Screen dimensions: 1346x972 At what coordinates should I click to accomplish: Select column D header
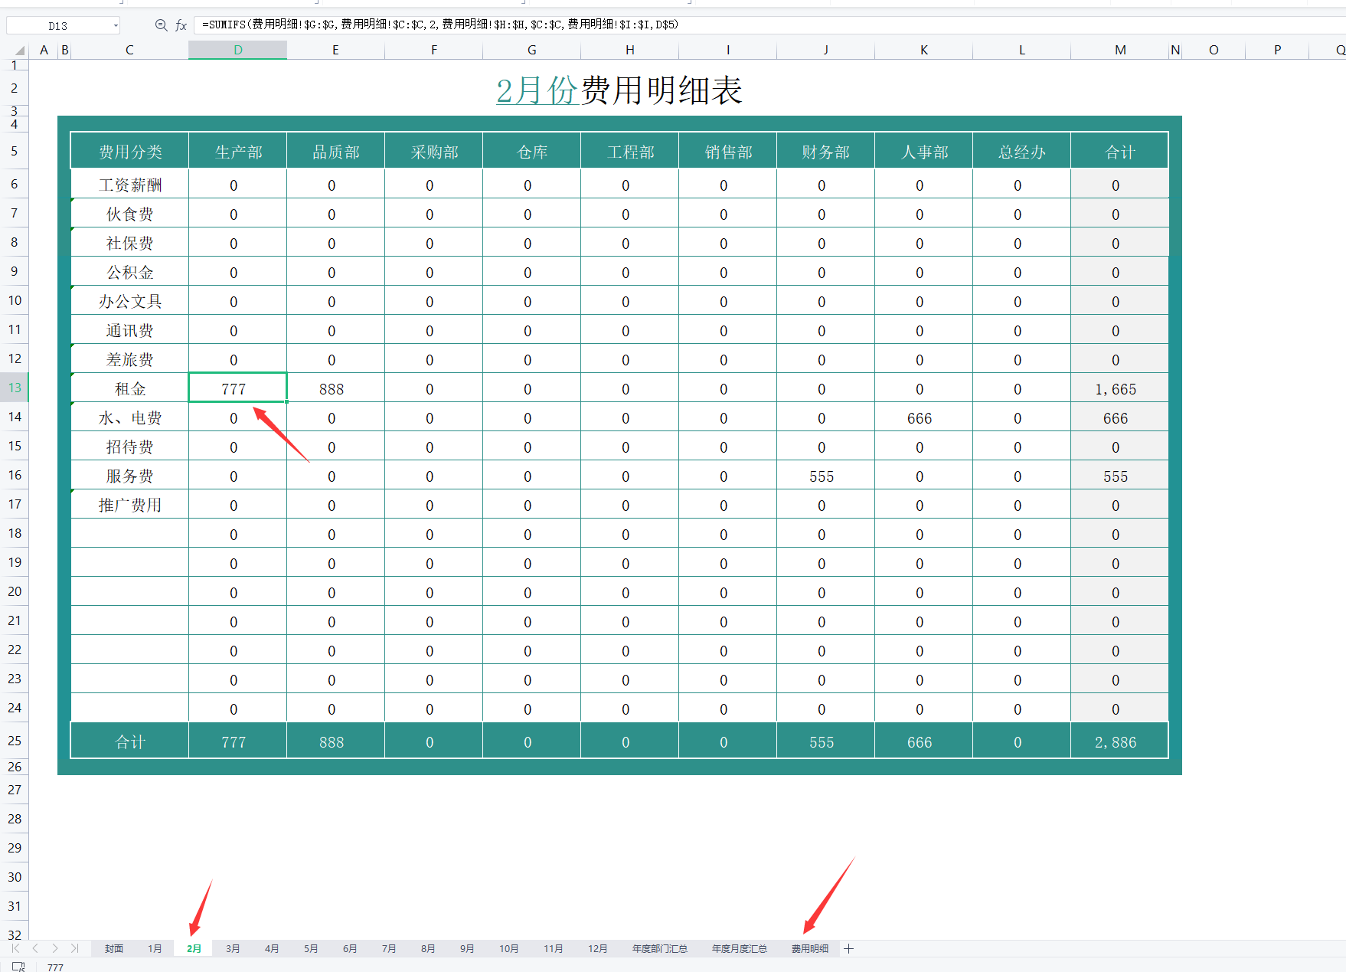[238, 50]
